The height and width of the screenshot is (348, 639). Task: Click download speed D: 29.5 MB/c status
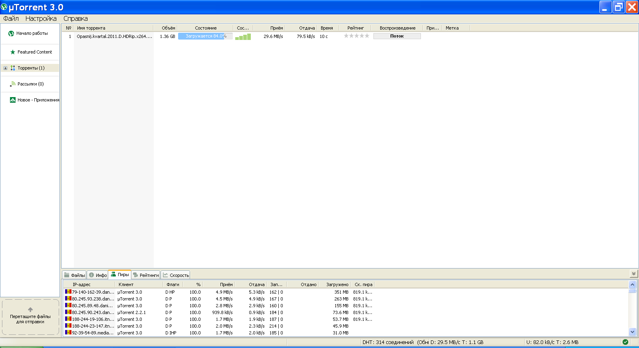pos(457,342)
